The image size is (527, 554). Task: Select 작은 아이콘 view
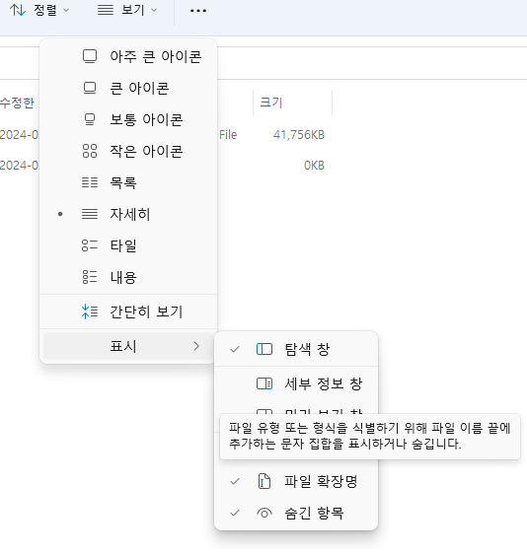128,151
